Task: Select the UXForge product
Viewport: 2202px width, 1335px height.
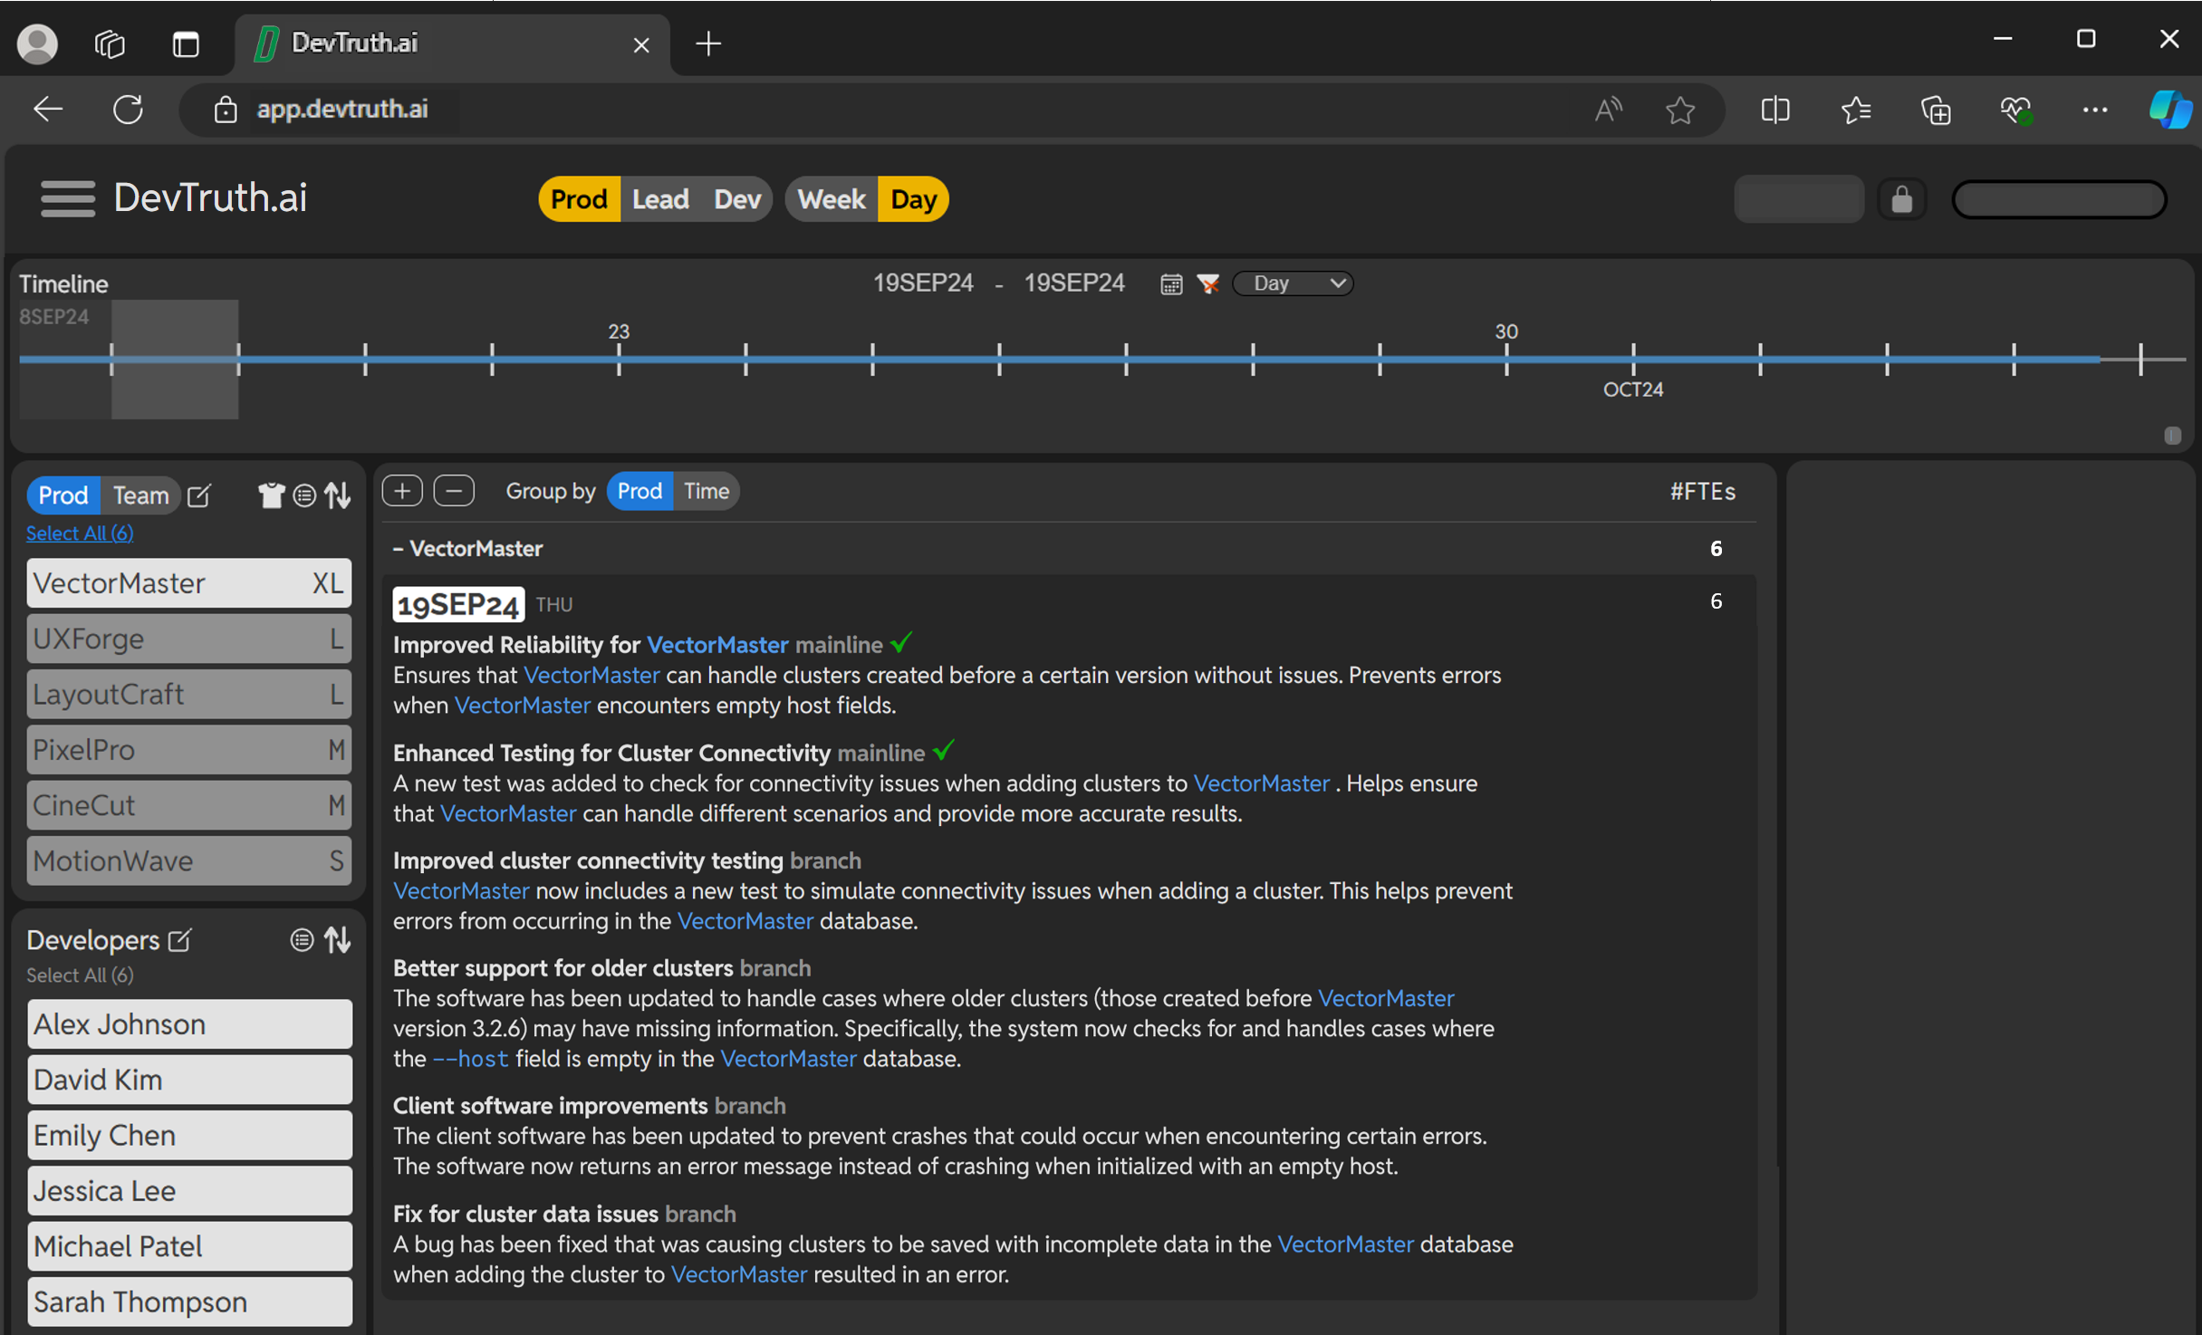Action: [x=188, y=639]
